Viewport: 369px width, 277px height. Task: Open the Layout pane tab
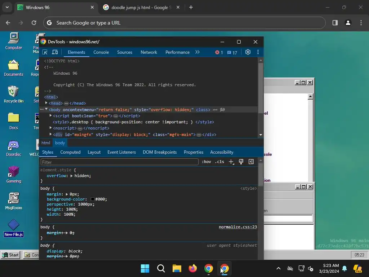[94, 152]
